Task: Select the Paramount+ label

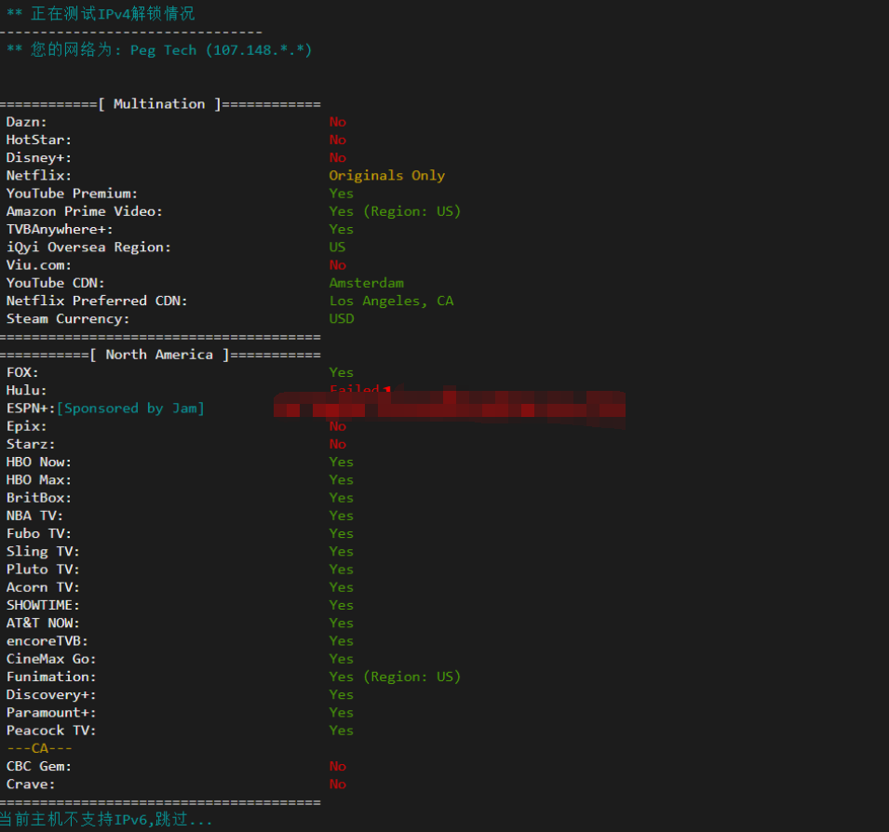Action: tap(51, 713)
